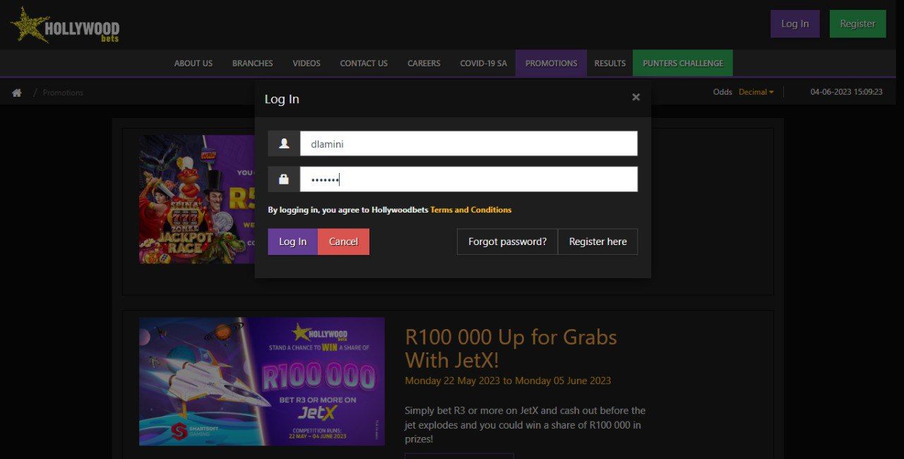This screenshot has width=904, height=459.
Task: Open the Punters Challenge tab
Action: 683,63
